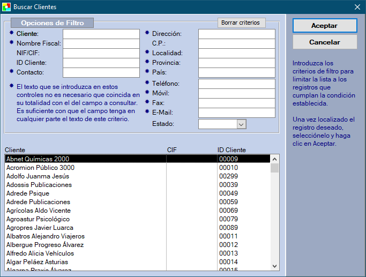Click the Cancelar button

point(324,42)
